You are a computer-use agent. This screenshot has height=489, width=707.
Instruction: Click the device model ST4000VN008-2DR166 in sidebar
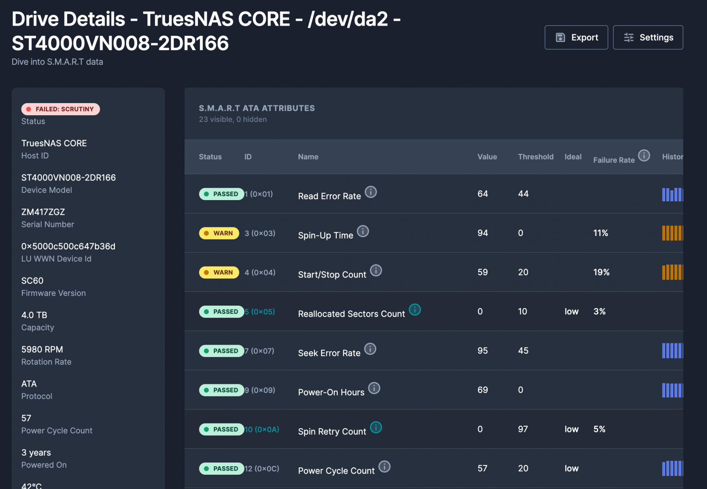[x=68, y=178]
